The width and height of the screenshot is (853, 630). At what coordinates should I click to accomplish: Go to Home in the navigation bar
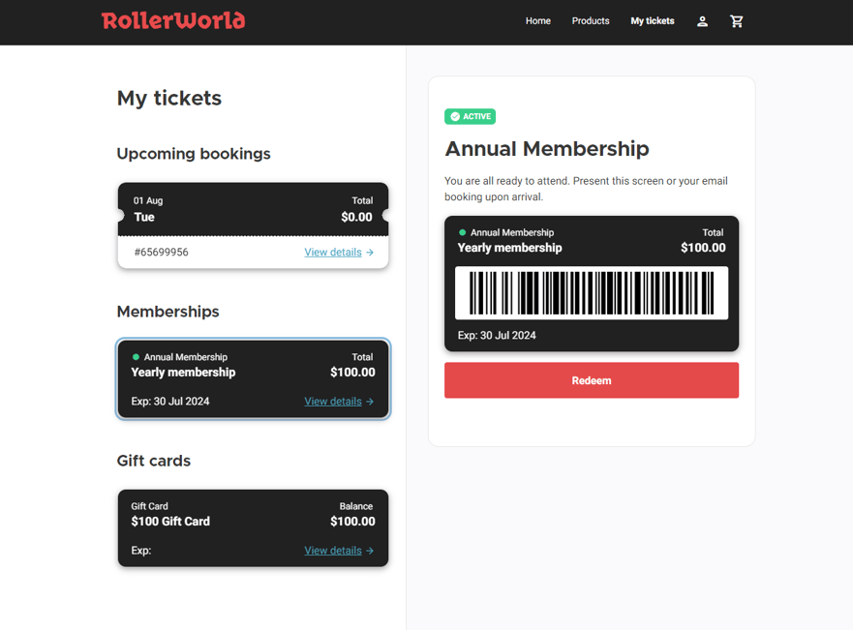coord(538,21)
